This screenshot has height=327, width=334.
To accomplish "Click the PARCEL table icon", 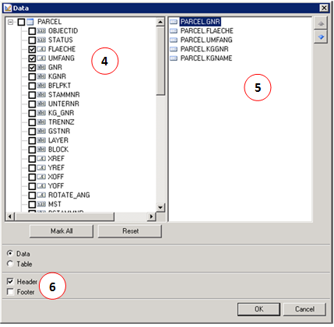I will (x=30, y=22).
